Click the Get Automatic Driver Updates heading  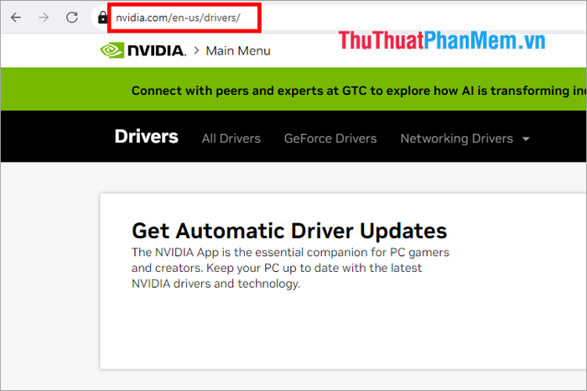click(x=289, y=231)
